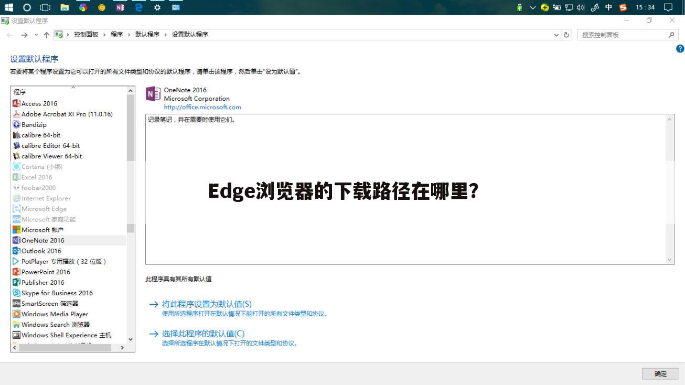Open the http://office.microsoft.com link
The image size is (685, 385).
coord(202,107)
